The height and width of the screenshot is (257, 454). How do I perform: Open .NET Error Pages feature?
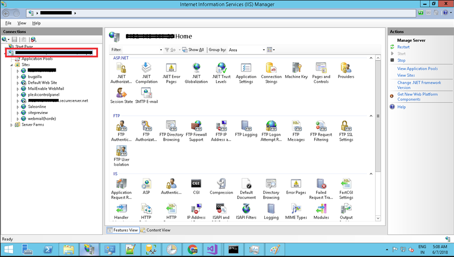coord(171,73)
